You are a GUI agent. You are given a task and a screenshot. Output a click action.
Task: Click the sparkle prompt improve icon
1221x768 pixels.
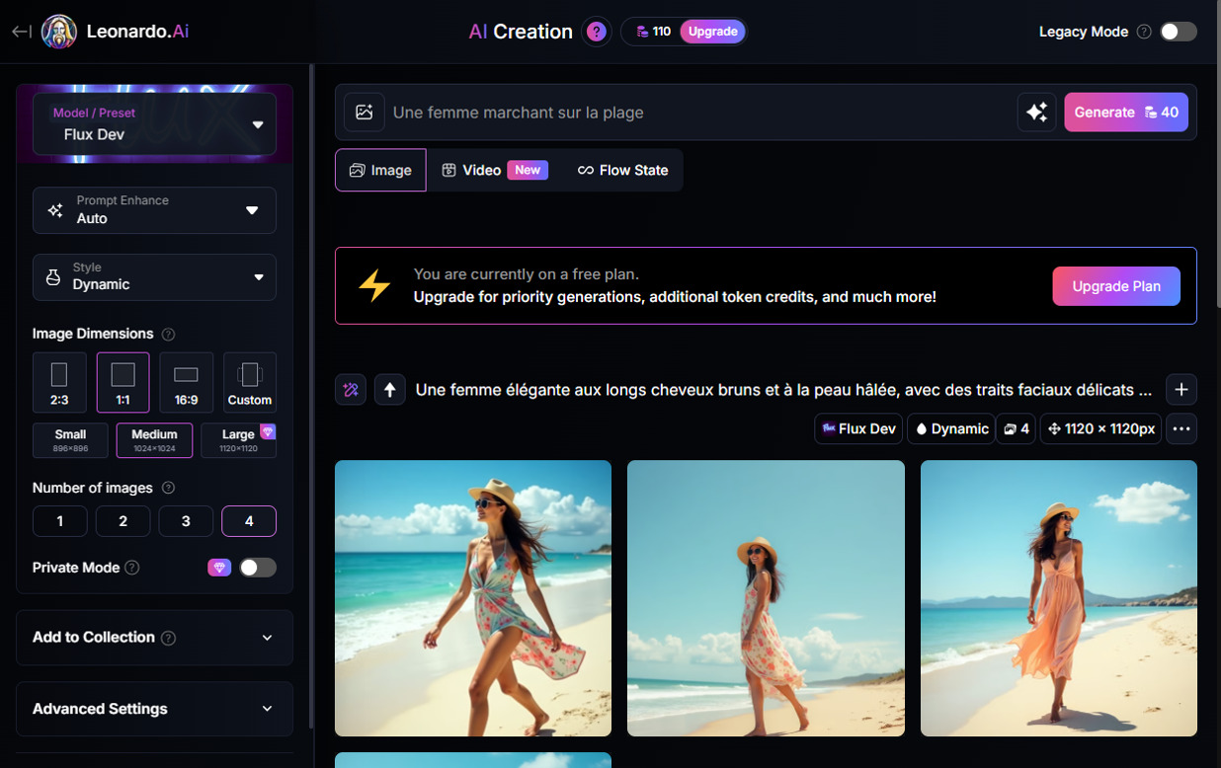click(x=1036, y=113)
